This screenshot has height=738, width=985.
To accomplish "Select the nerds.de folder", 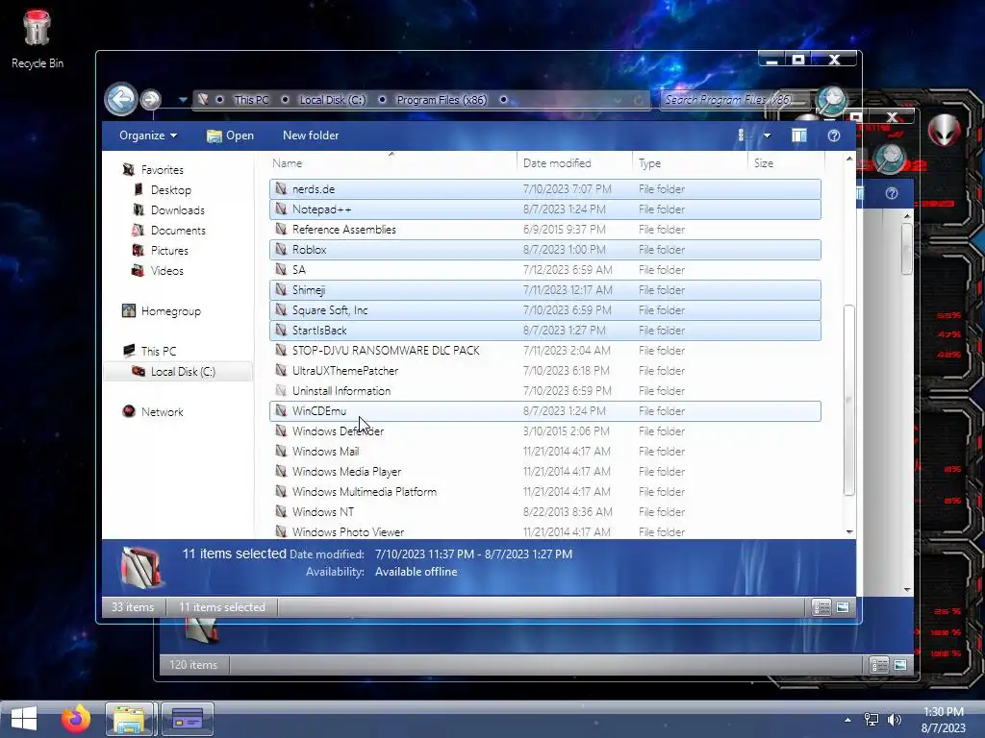I will point(544,189).
